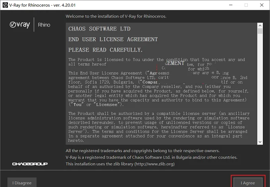Screen dimensions: 270x187
Task: Click the Chaosgroup logo at bottom left
Action: 30,164
